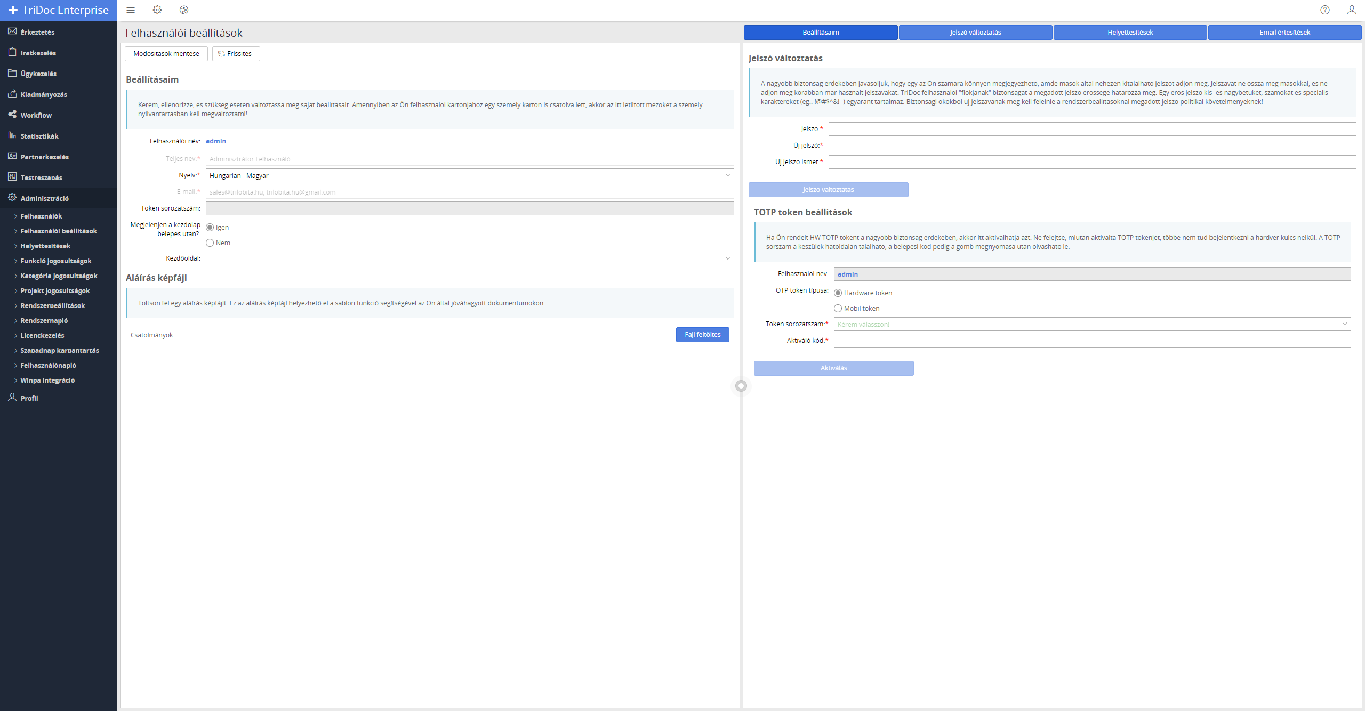Screen dimensions: 1365x711
Task: Switch to the Helyettesítések tab
Action: [1130, 33]
